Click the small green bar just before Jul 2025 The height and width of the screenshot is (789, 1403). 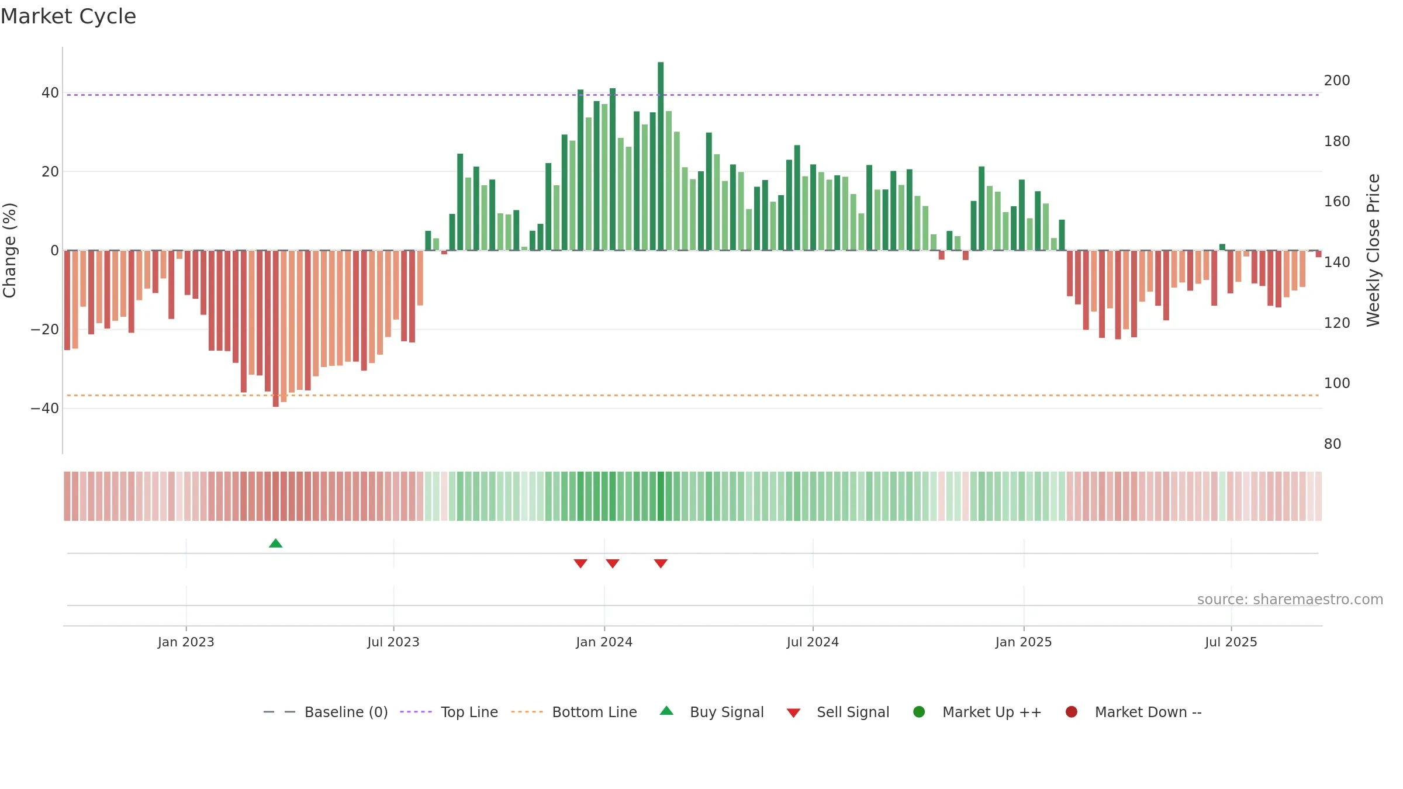click(1222, 247)
